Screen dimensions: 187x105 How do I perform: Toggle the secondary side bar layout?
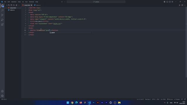click(x=170, y=2)
